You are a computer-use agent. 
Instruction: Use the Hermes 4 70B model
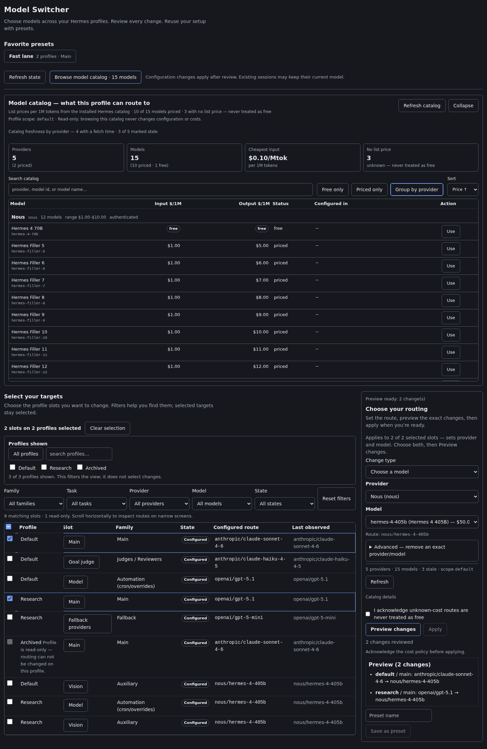pos(451,232)
